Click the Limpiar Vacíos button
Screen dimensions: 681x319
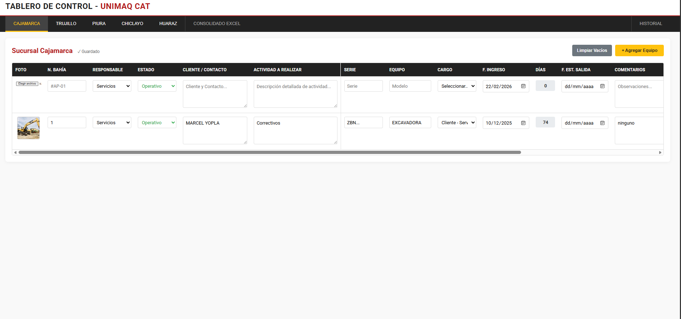592,50
